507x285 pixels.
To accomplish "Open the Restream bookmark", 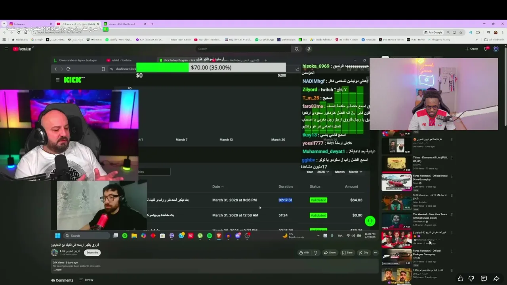I will click(368, 40).
